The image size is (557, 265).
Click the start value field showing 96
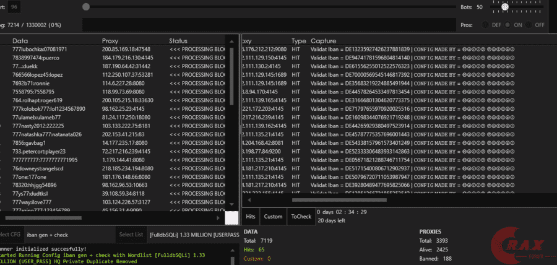click(14, 7)
